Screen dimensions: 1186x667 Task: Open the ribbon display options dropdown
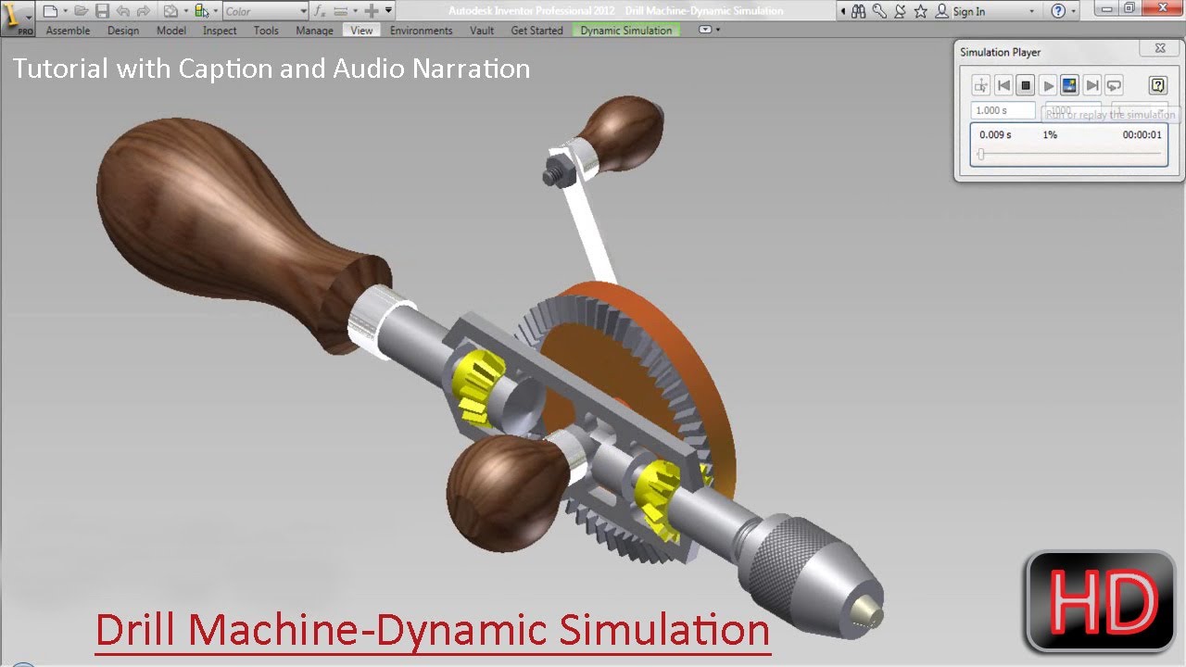709,30
